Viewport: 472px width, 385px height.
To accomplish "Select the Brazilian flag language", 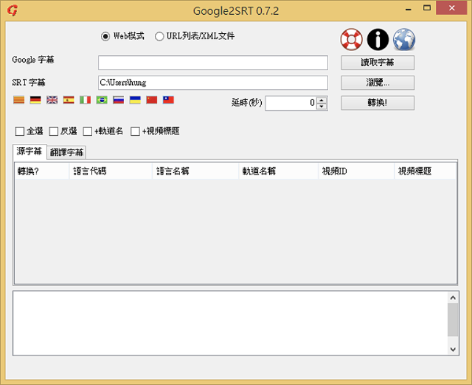I will (x=102, y=100).
